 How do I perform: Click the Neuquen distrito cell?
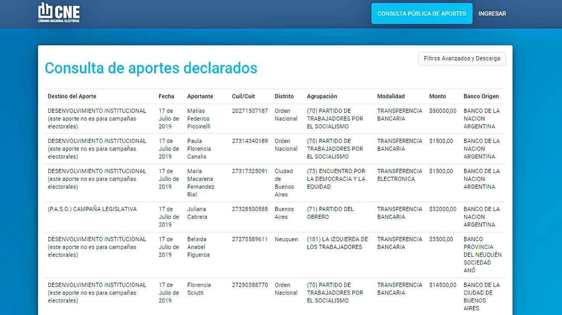(x=286, y=239)
